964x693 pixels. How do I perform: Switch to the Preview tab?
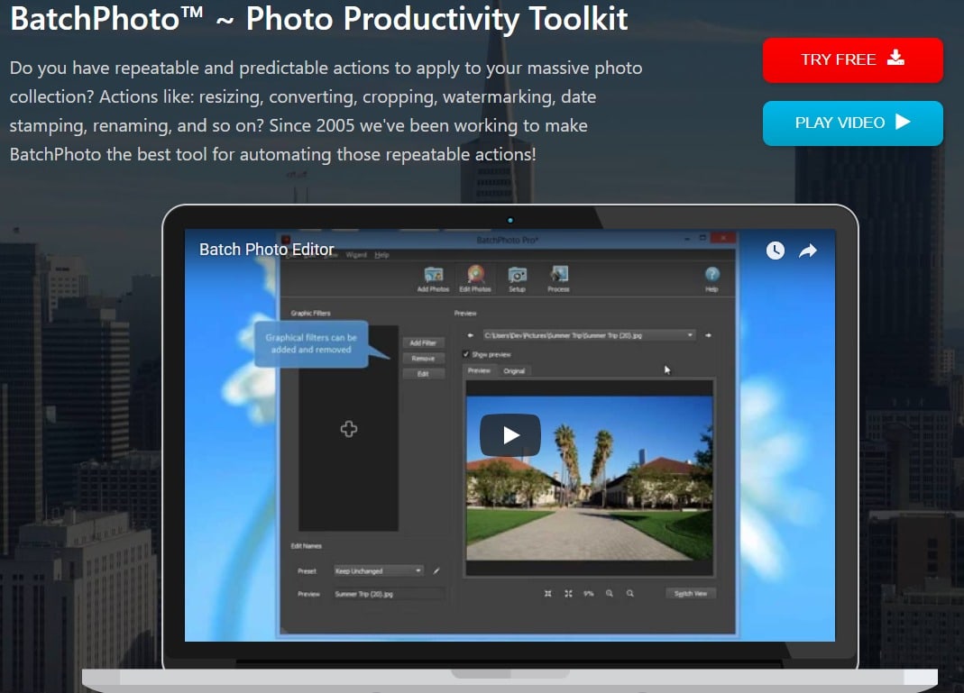pyautogui.click(x=479, y=370)
